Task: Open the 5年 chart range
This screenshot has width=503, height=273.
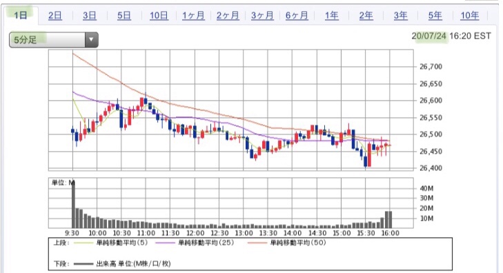Action: pos(435,15)
